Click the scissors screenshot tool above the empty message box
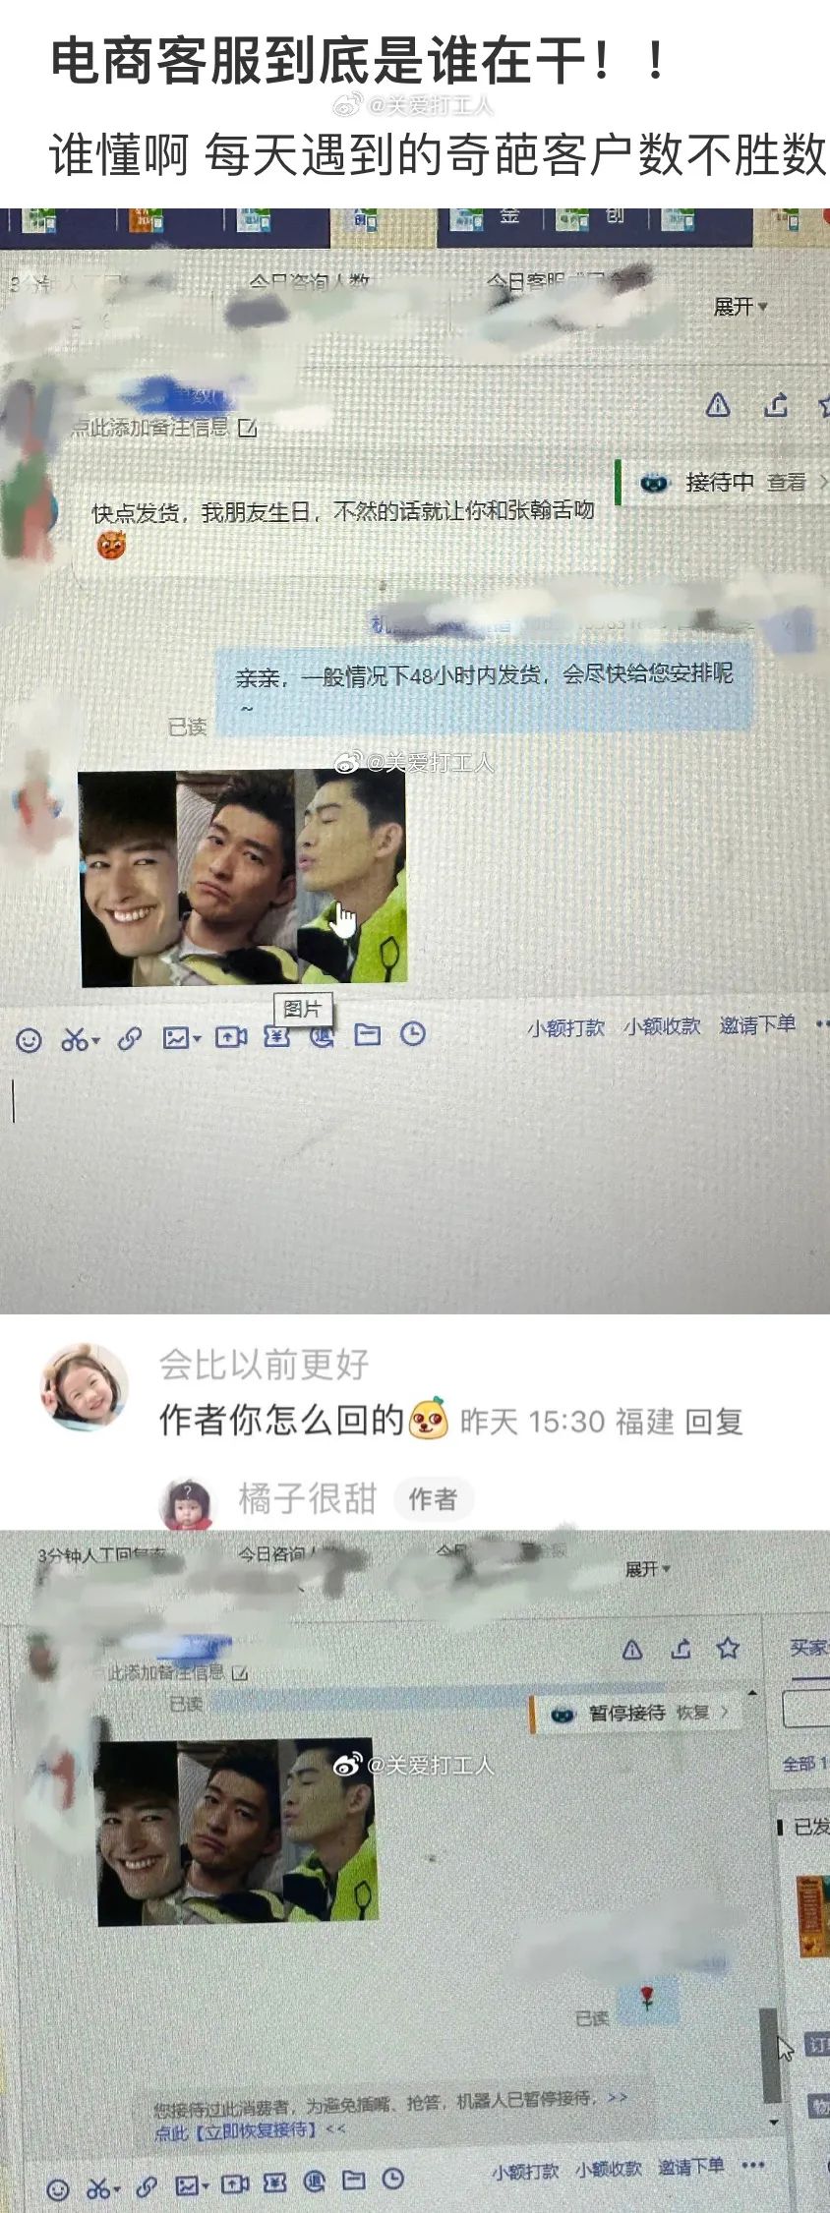 [x=75, y=1039]
